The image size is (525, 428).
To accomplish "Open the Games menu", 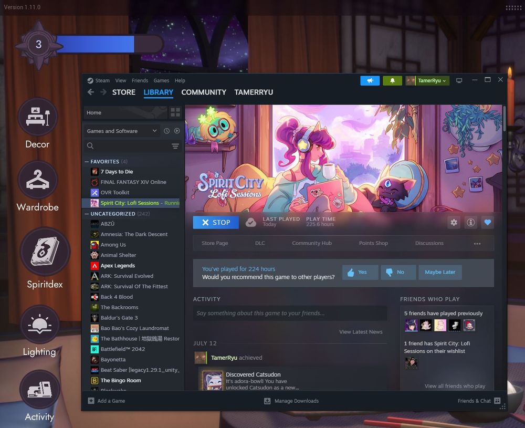I will (161, 81).
